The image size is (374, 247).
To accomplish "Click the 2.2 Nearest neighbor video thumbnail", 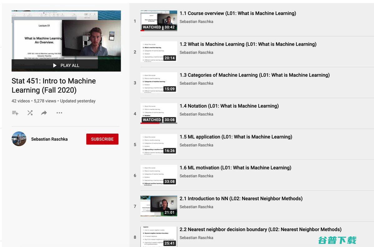I will coord(158,236).
